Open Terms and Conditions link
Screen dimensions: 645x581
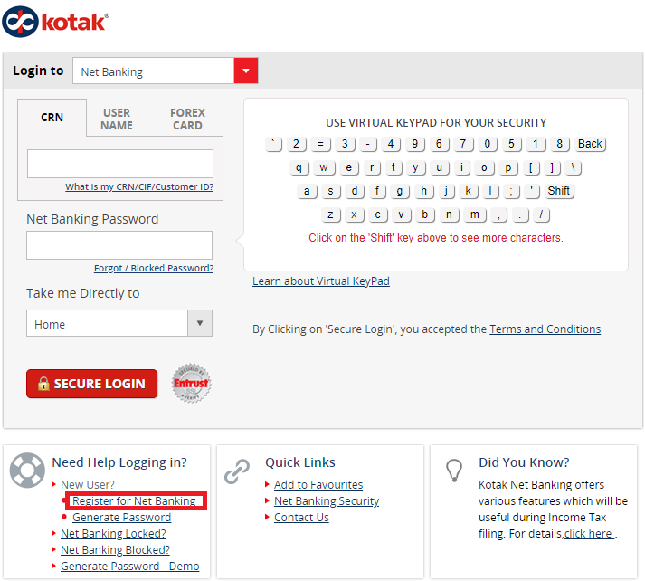[x=545, y=329]
